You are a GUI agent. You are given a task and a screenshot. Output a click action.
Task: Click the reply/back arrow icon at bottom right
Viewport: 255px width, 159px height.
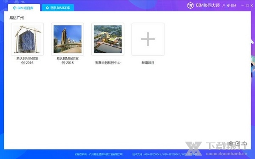pos(245,143)
